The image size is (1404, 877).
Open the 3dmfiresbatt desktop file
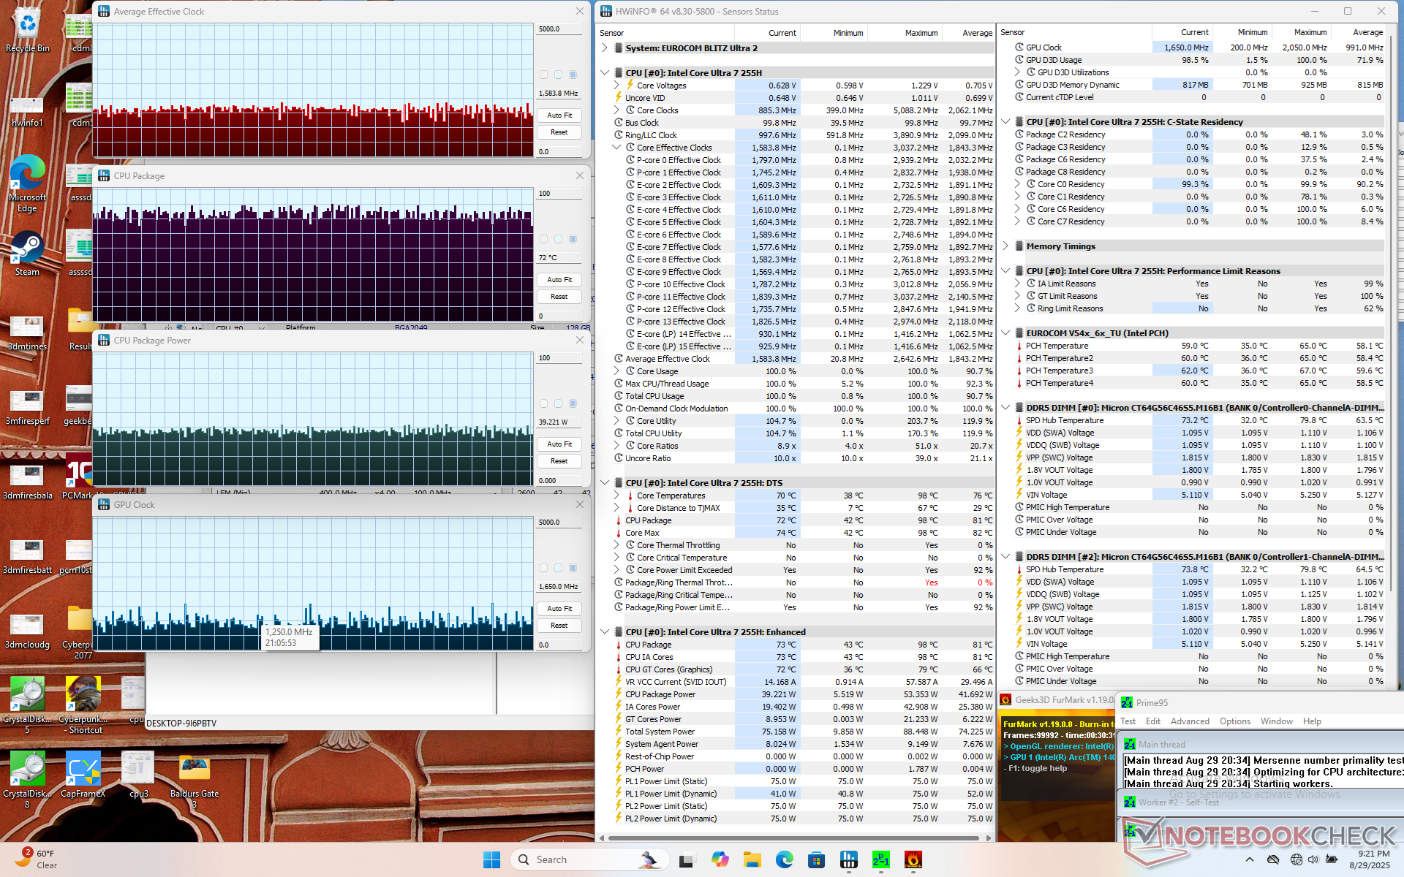click(x=27, y=557)
